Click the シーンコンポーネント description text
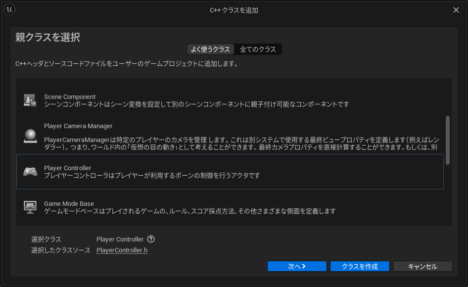 tap(196, 104)
